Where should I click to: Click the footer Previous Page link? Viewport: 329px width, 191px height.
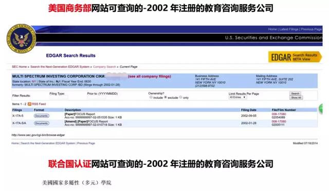tap(86, 143)
